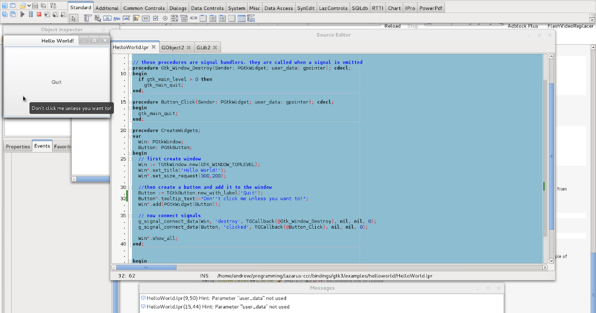The height and width of the screenshot is (313, 596).
Task: Open the Common Controls palette tab
Action: coord(144,8)
